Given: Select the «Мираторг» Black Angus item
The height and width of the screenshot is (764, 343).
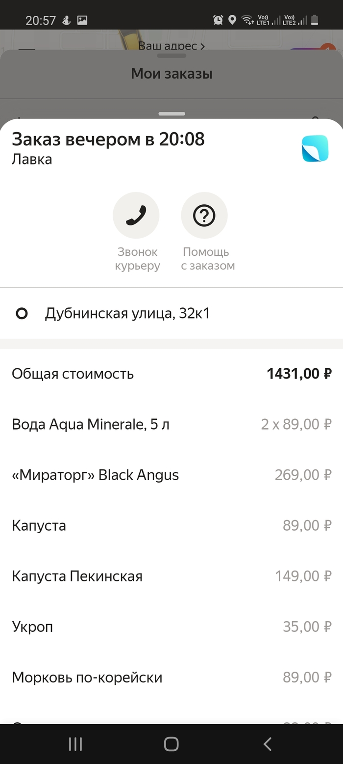Looking at the screenshot, I should pos(96,475).
